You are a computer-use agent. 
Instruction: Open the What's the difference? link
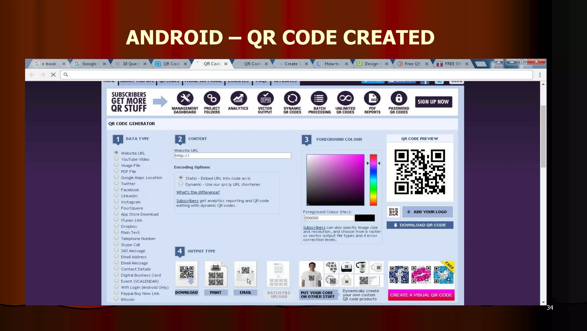coord(198,192)
